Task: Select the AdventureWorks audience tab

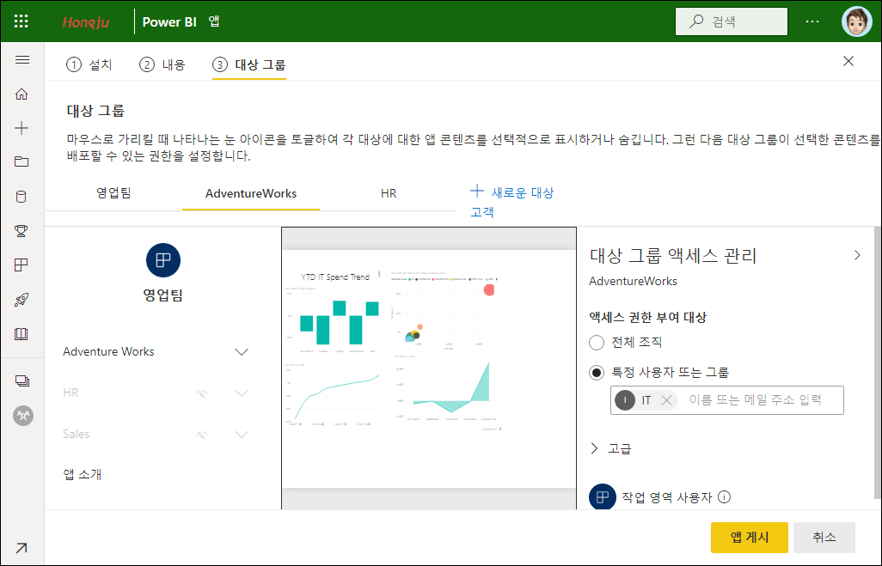Action: coord(251,193)
